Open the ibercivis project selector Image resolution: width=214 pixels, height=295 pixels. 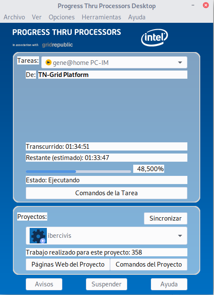(107, 236)
